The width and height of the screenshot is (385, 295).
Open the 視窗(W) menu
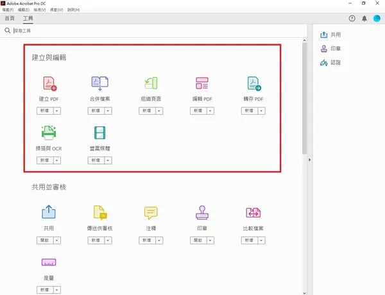[x=56, y=10]
